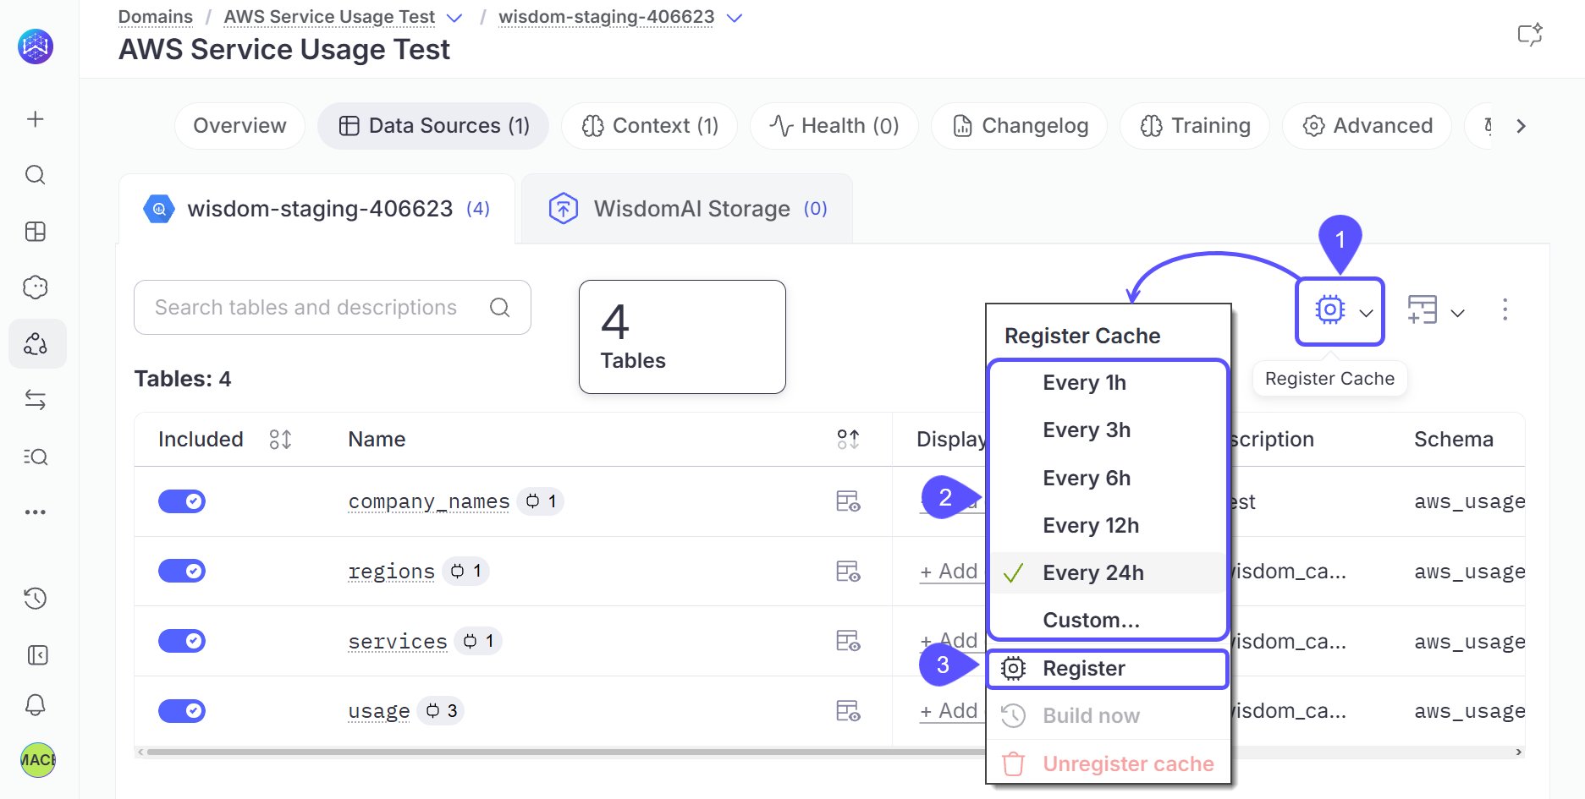Open regions table link
Viewport: 1585px width, 799px height.
coord(392,572)
